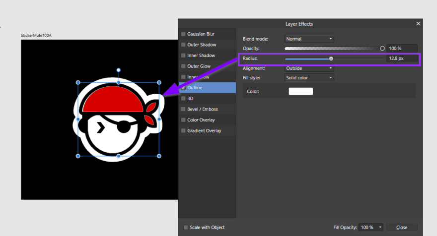Enable the Gaussian Blur effect checkbox

coord(184,34)
